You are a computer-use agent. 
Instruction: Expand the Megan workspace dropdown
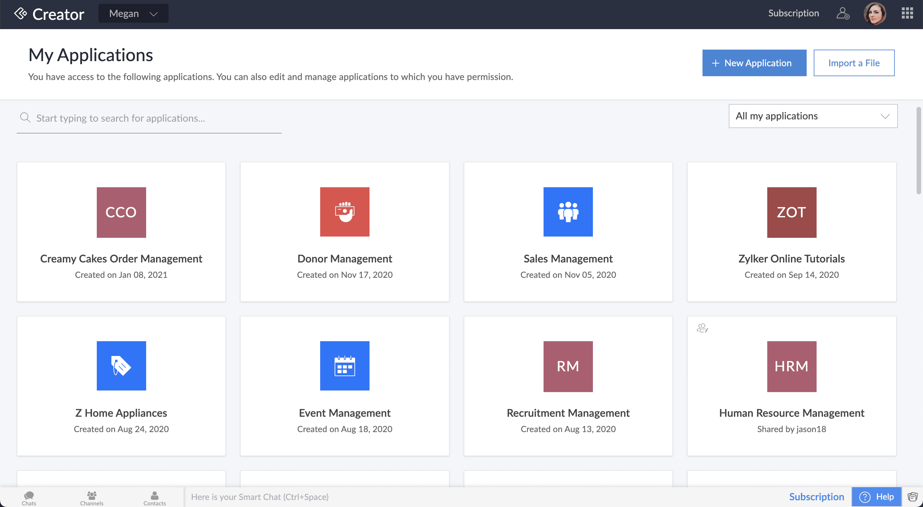coord(133,13)
